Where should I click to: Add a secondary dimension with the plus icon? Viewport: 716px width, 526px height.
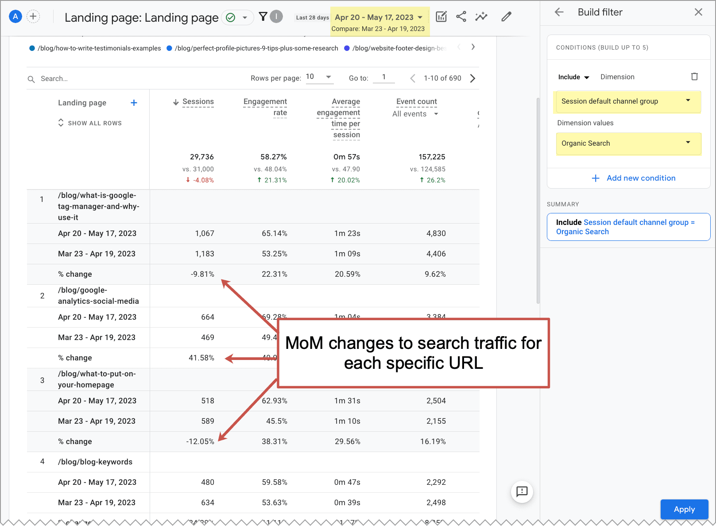point(134,102)
